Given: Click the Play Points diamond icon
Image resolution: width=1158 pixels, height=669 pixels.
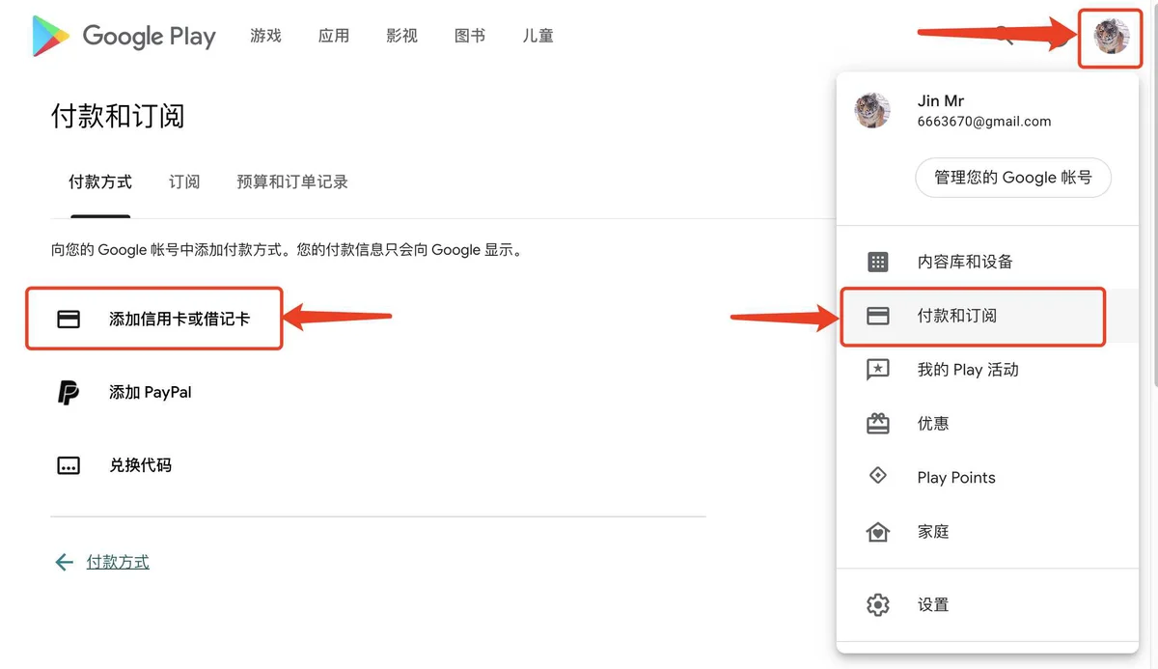Looking at the screenshot, I should (878, 476).
